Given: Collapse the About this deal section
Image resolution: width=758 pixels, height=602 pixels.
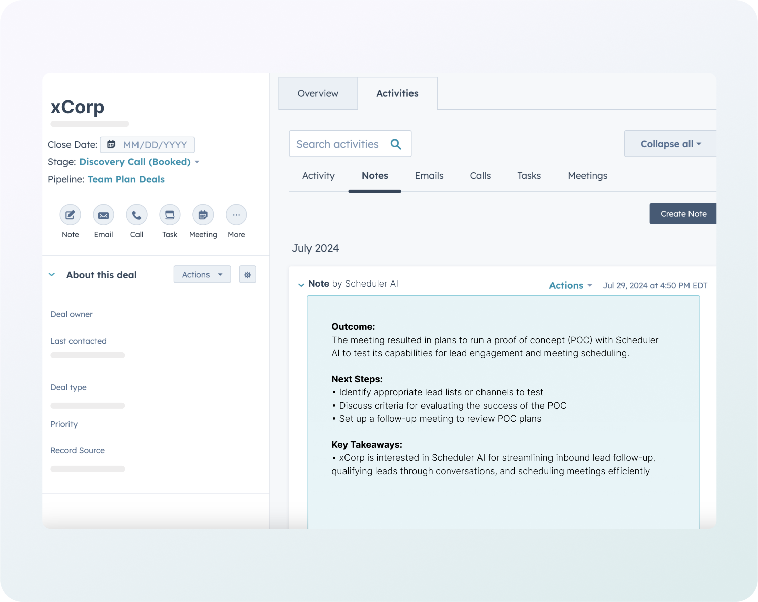Looking at the screenshot, I should (52, 275).
